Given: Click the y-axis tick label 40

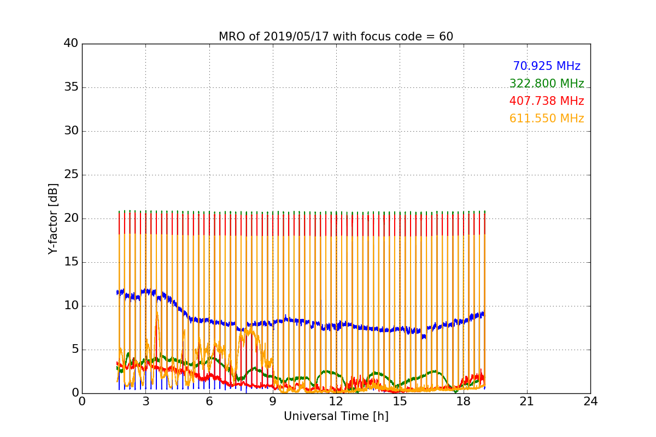Looking at the screenshot, I should (x=72, y=44).
